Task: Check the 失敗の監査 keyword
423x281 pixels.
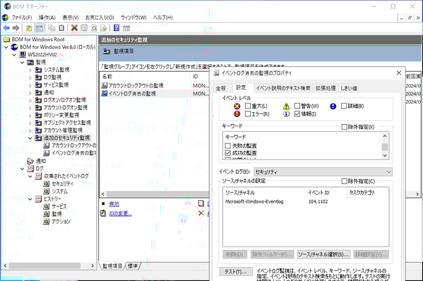Action: [x=228, y=146]
